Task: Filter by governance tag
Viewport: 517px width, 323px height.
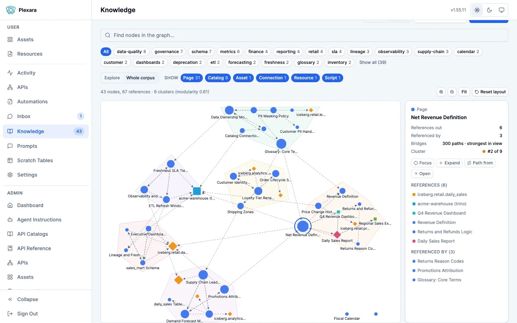Action: point(169,52)
